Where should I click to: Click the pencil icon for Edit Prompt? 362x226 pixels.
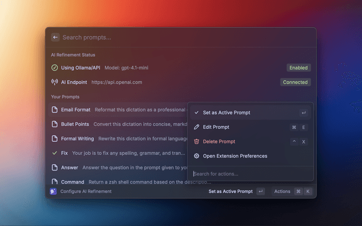pos(197,127)
